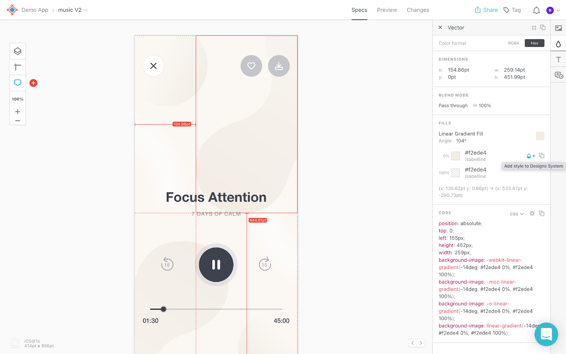Zoom out with the minus button

click(18, 121)
